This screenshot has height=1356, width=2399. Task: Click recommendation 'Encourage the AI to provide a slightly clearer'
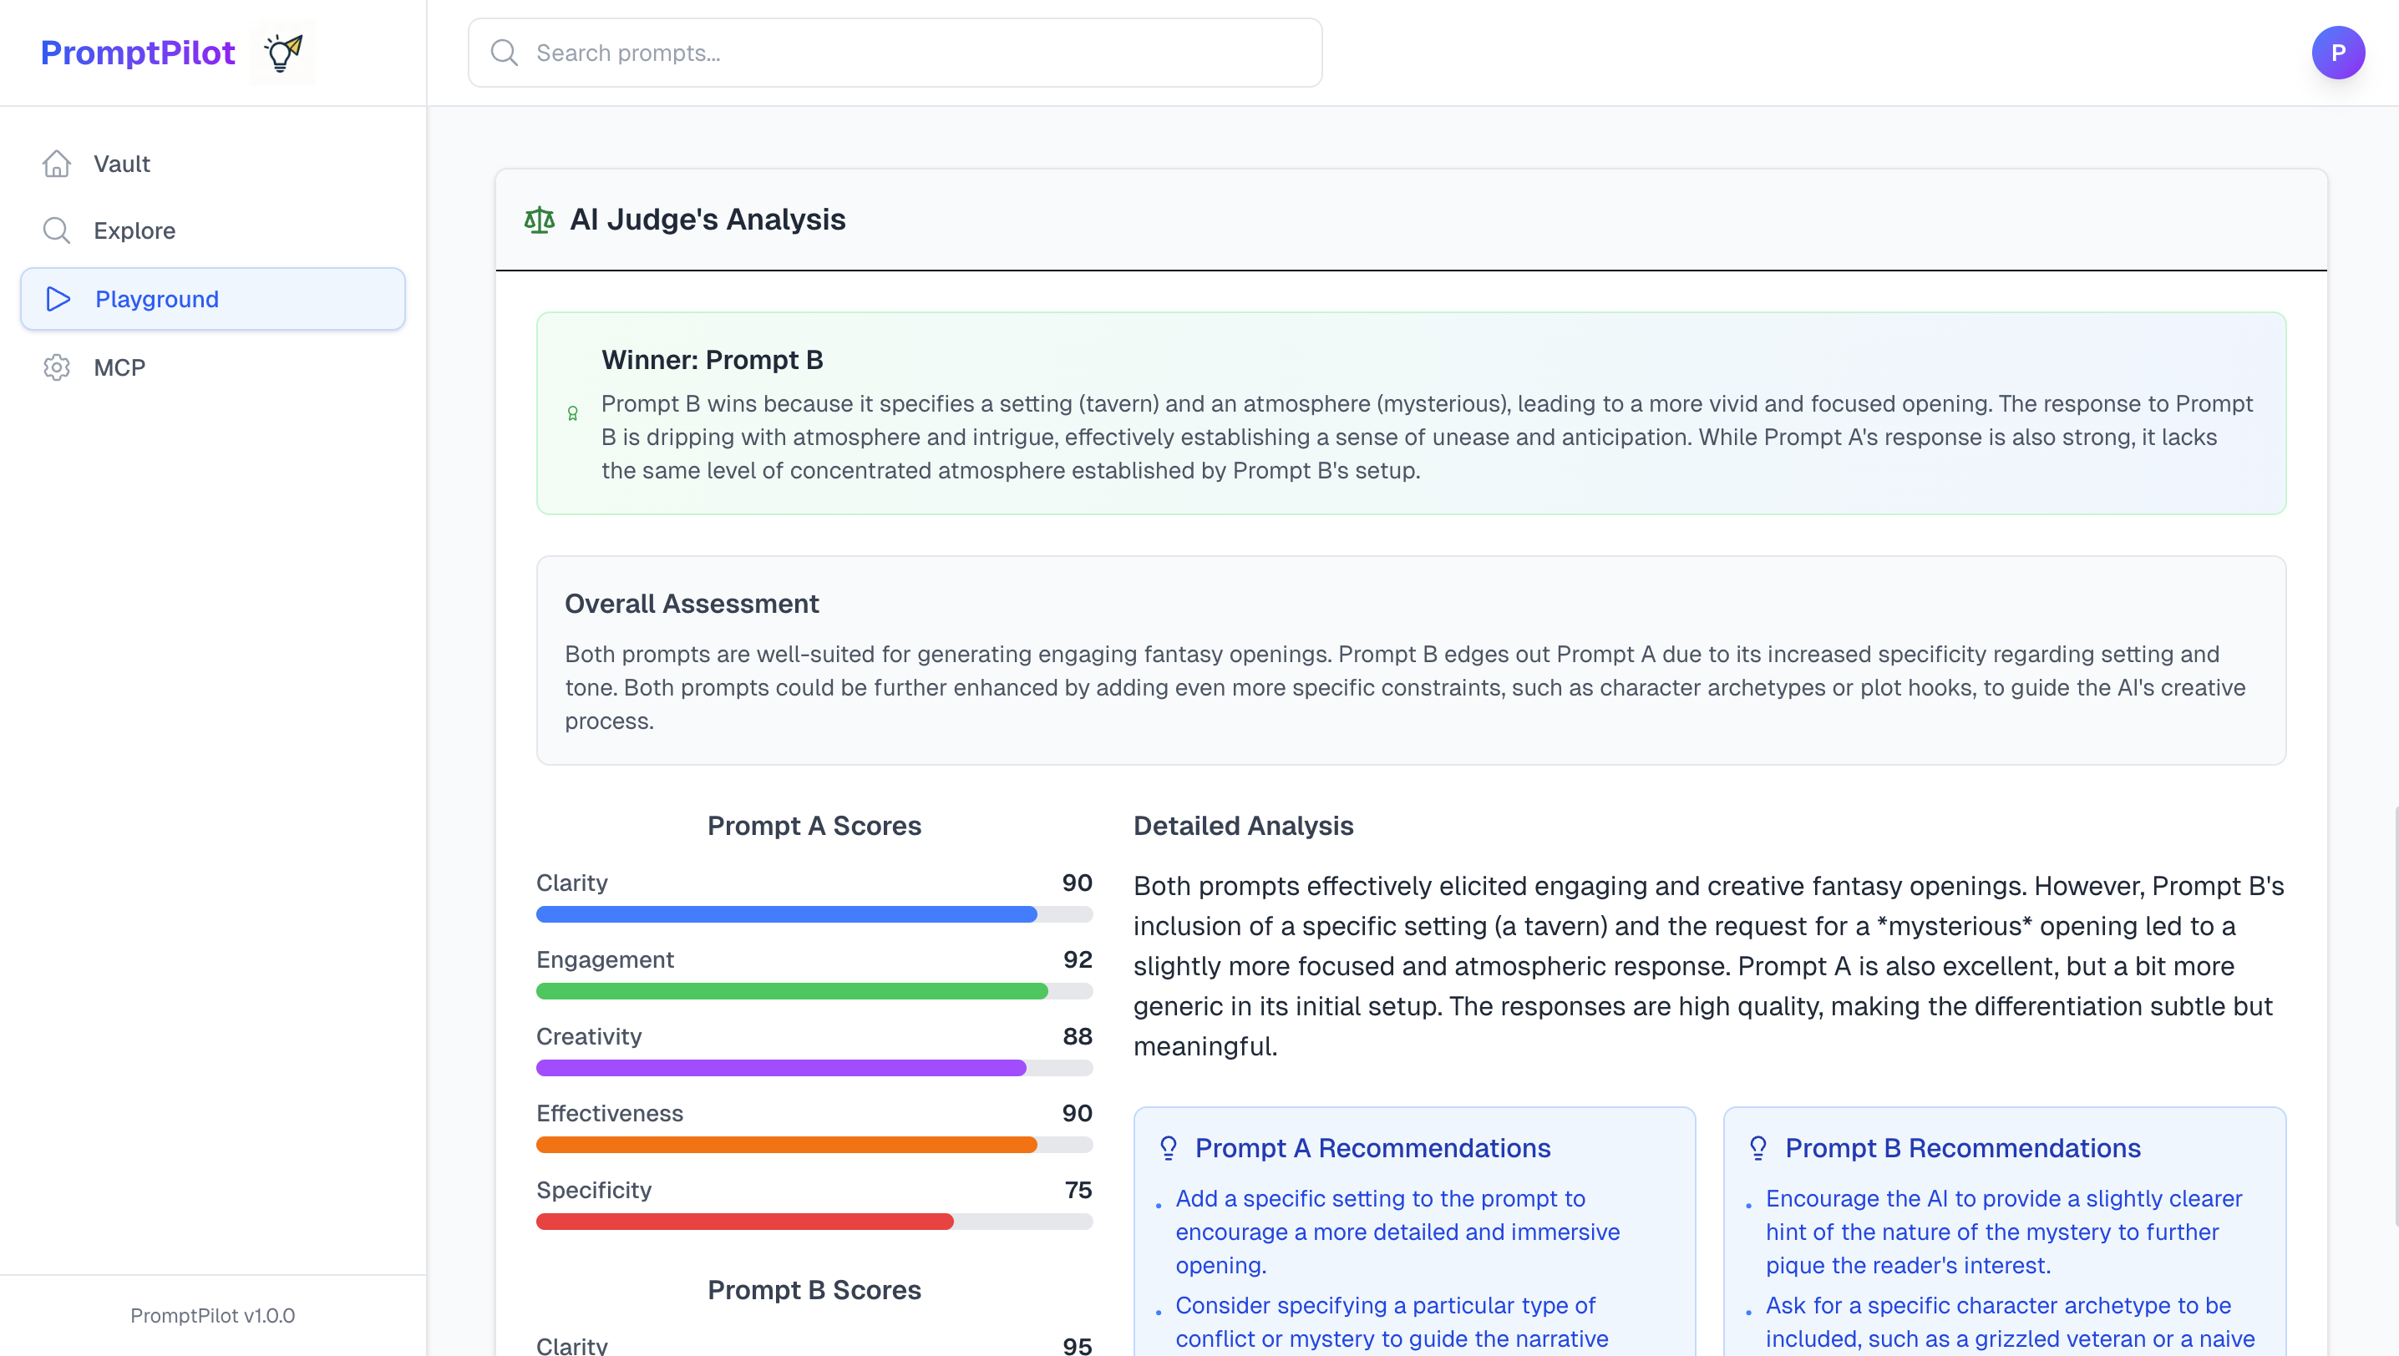click(2004, 1232)
